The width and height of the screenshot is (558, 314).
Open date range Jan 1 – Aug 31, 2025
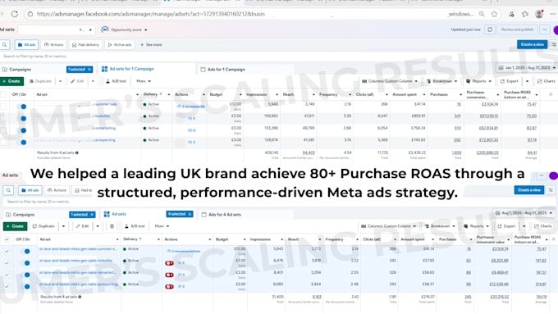coord(527,67)
